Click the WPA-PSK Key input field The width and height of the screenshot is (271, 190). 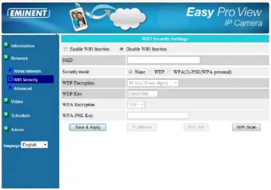coord(158,115)
